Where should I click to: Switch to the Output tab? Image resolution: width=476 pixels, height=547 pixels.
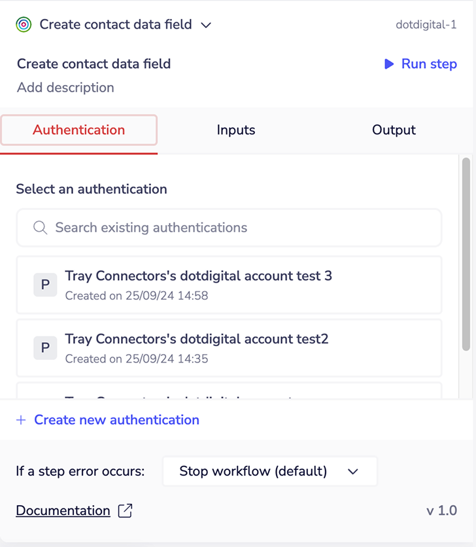tap(394, 130)
